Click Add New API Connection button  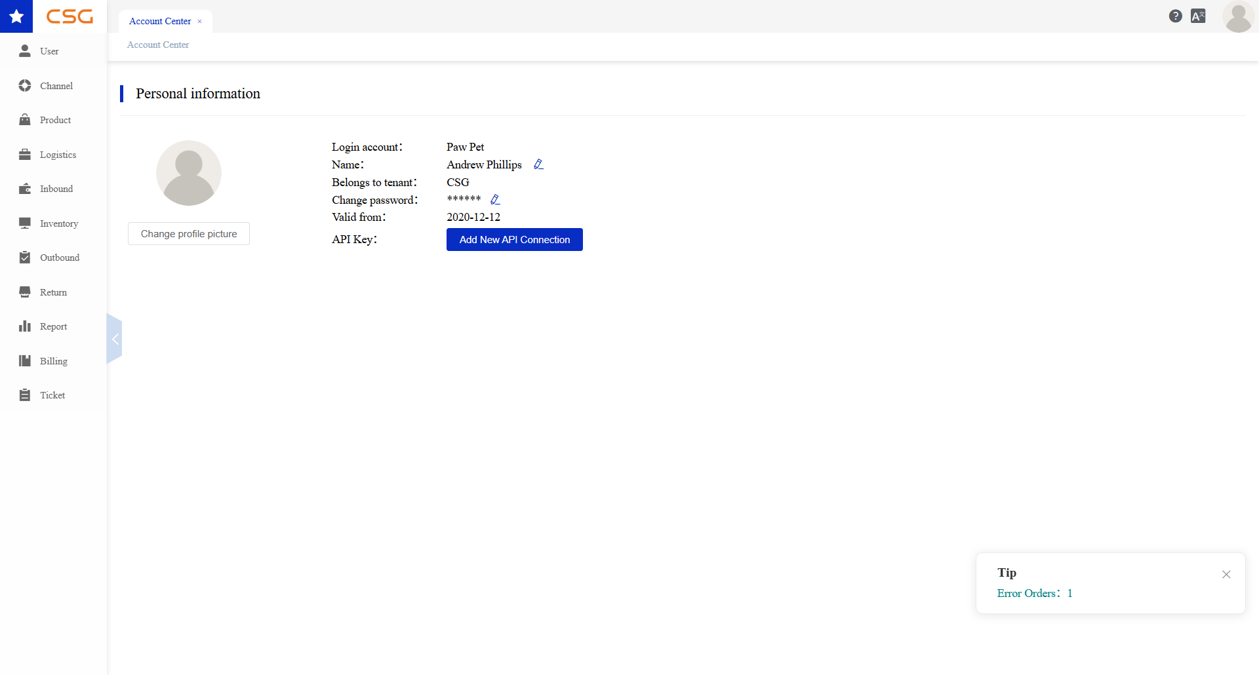tap(515, 239)
